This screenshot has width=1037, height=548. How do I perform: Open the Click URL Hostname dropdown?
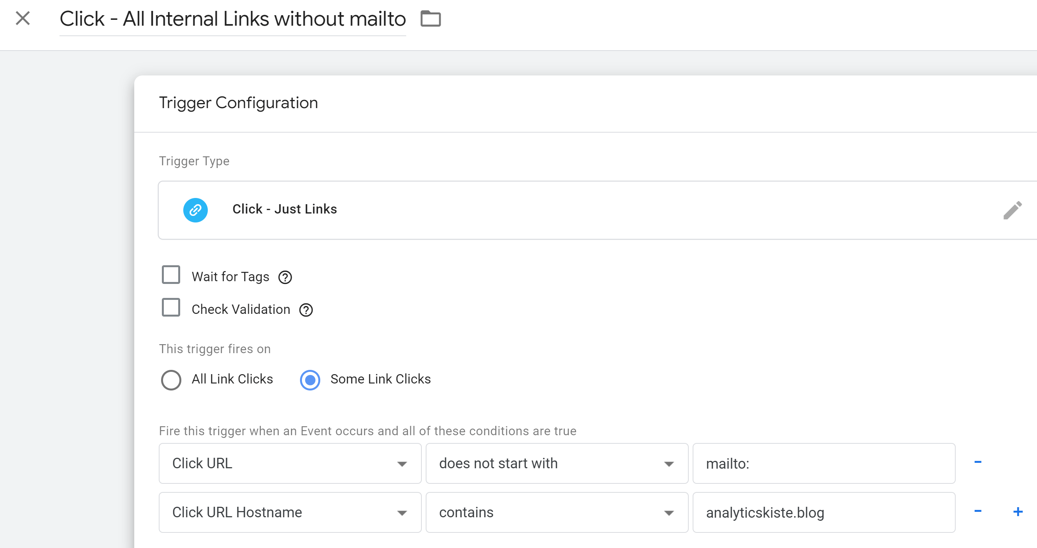coord(290,513)
